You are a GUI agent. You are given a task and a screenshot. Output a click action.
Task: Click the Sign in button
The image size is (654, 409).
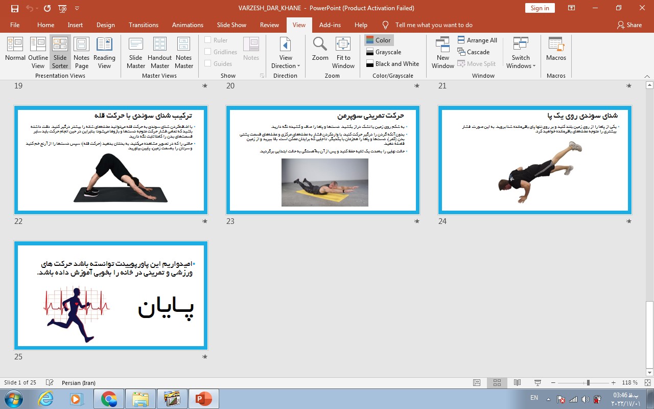tap(540, 8)
